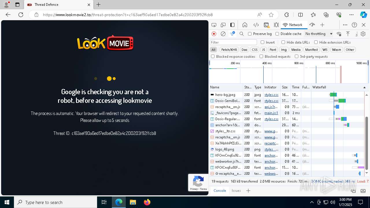Click main.js:1 initiator link
The width and height of the screenshot is (370, 208).
[x=271, y=113]
